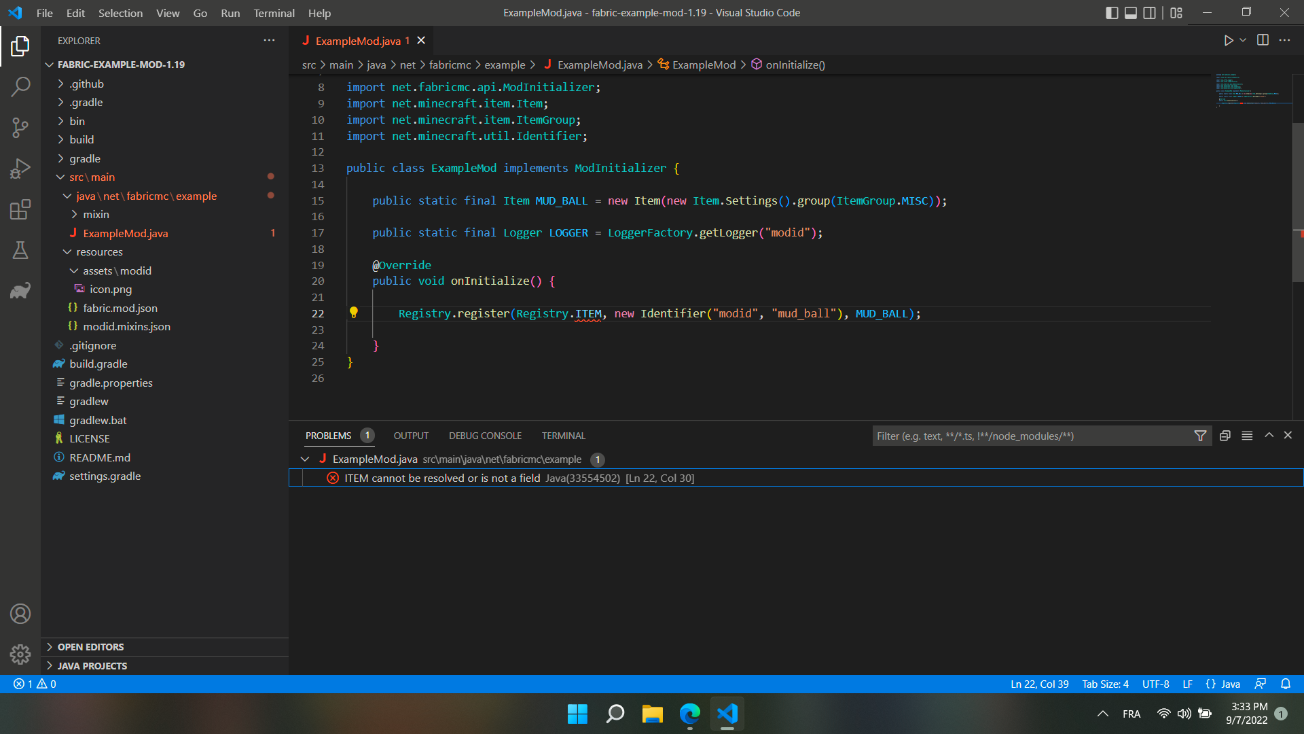Screen dimensions: 1304x734
Task: Change Tab Size: 4 in status bar
Action: 1105,684
